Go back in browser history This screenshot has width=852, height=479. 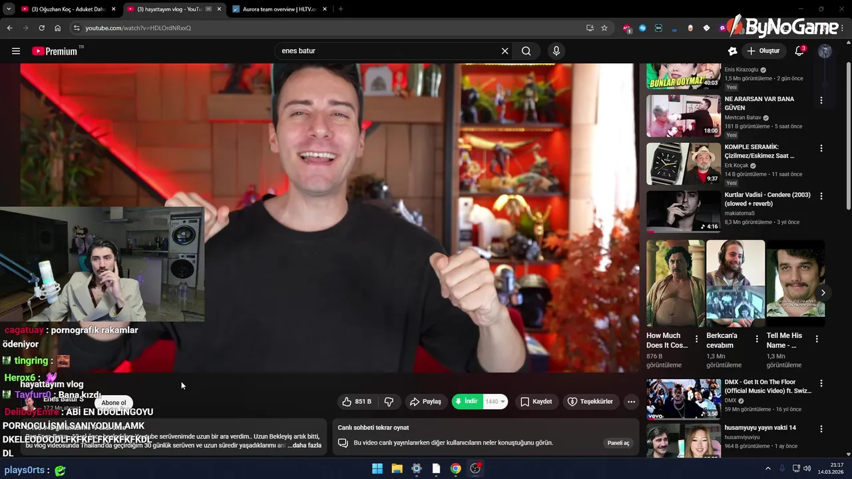(9, 28)
